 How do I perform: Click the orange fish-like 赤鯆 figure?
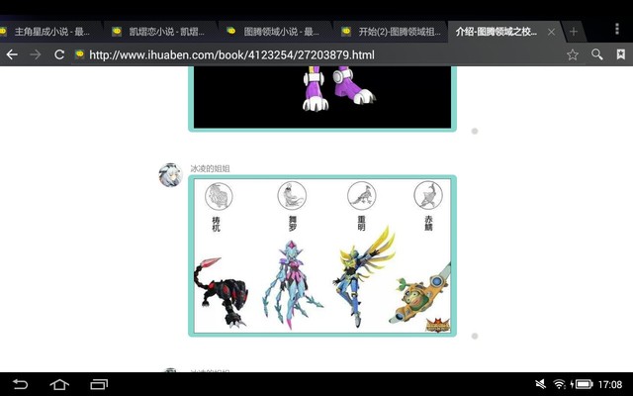(x=419, y=295)
